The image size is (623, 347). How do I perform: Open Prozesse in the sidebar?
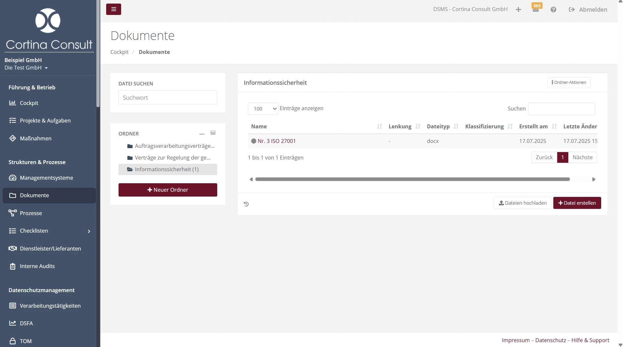pyautogui.click(x=31, y=213)
